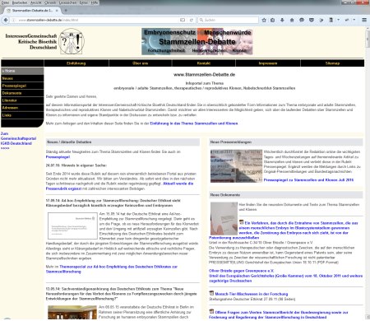The width and height of the screenshot is (370, 321).
Task: Click document icon beside 'Offene Fragen' link
Action: coord(211,312)
